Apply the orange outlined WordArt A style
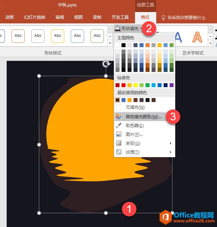The width and height of the screenshot is (217, 227). [x=197, y=36]
